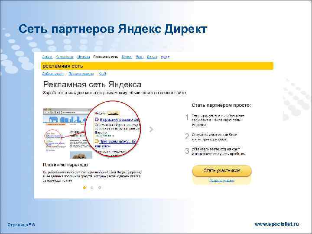This screenshot has width=312, height=234.
Task: Click the Стать партнёром просто heading
Action: (x=221, y=105)
